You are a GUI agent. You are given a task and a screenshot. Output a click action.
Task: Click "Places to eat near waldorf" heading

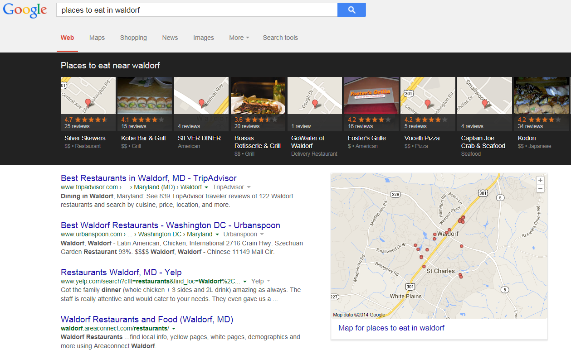click(110, 66)
